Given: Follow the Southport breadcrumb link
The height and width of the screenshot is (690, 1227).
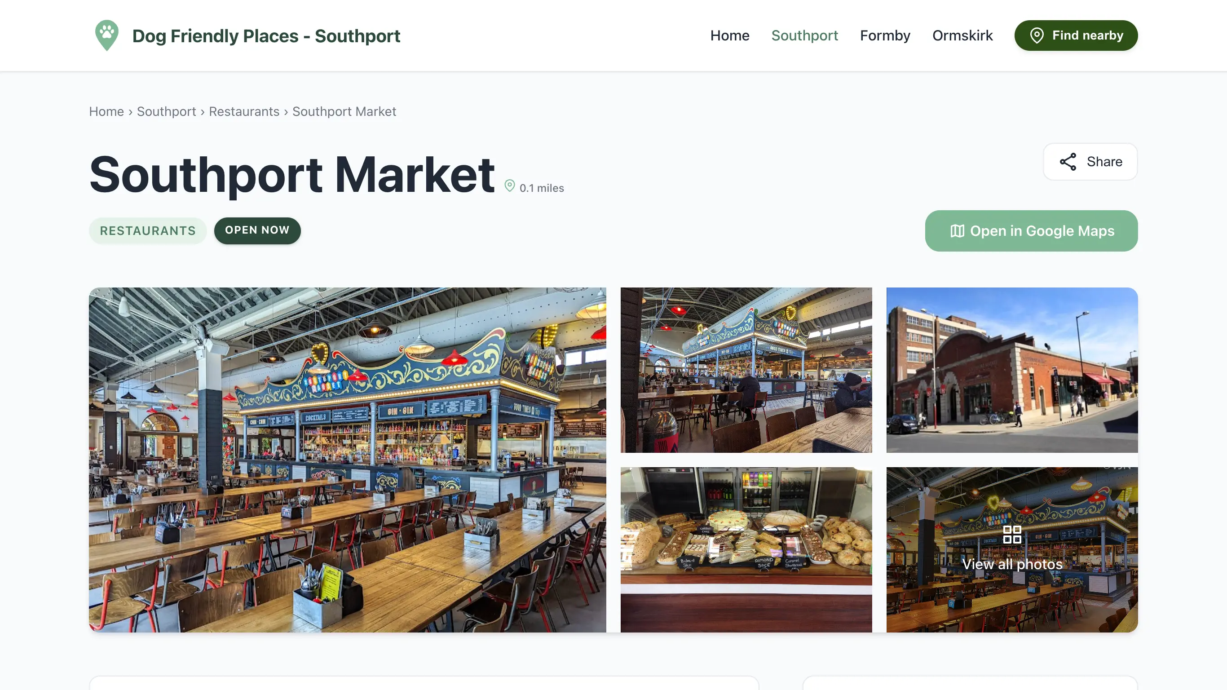Looking at the screenshot, I should [x=166, y=111].
